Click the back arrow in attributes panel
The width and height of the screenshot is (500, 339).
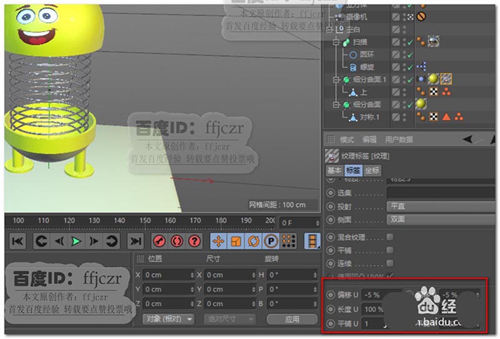[x=467, y=139]
